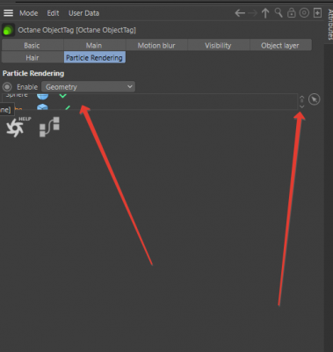Go back with the left arrow
Screen dimensions: 333x352
coord(240,13)
